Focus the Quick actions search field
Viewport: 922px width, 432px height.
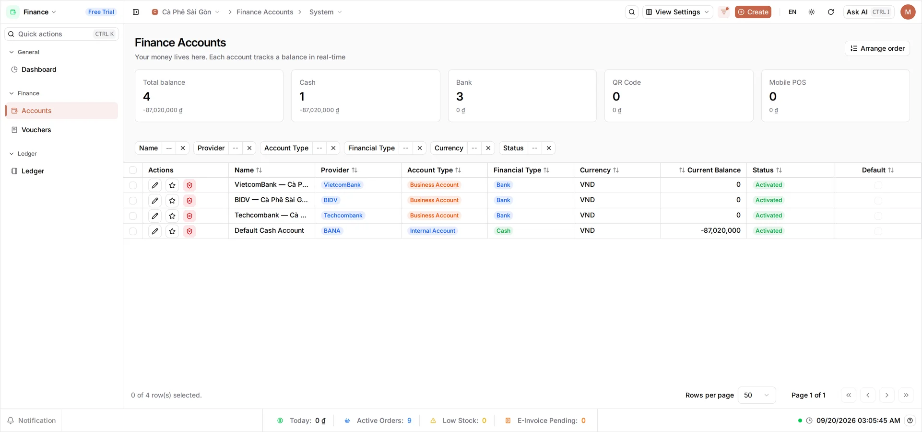[61, 34]
